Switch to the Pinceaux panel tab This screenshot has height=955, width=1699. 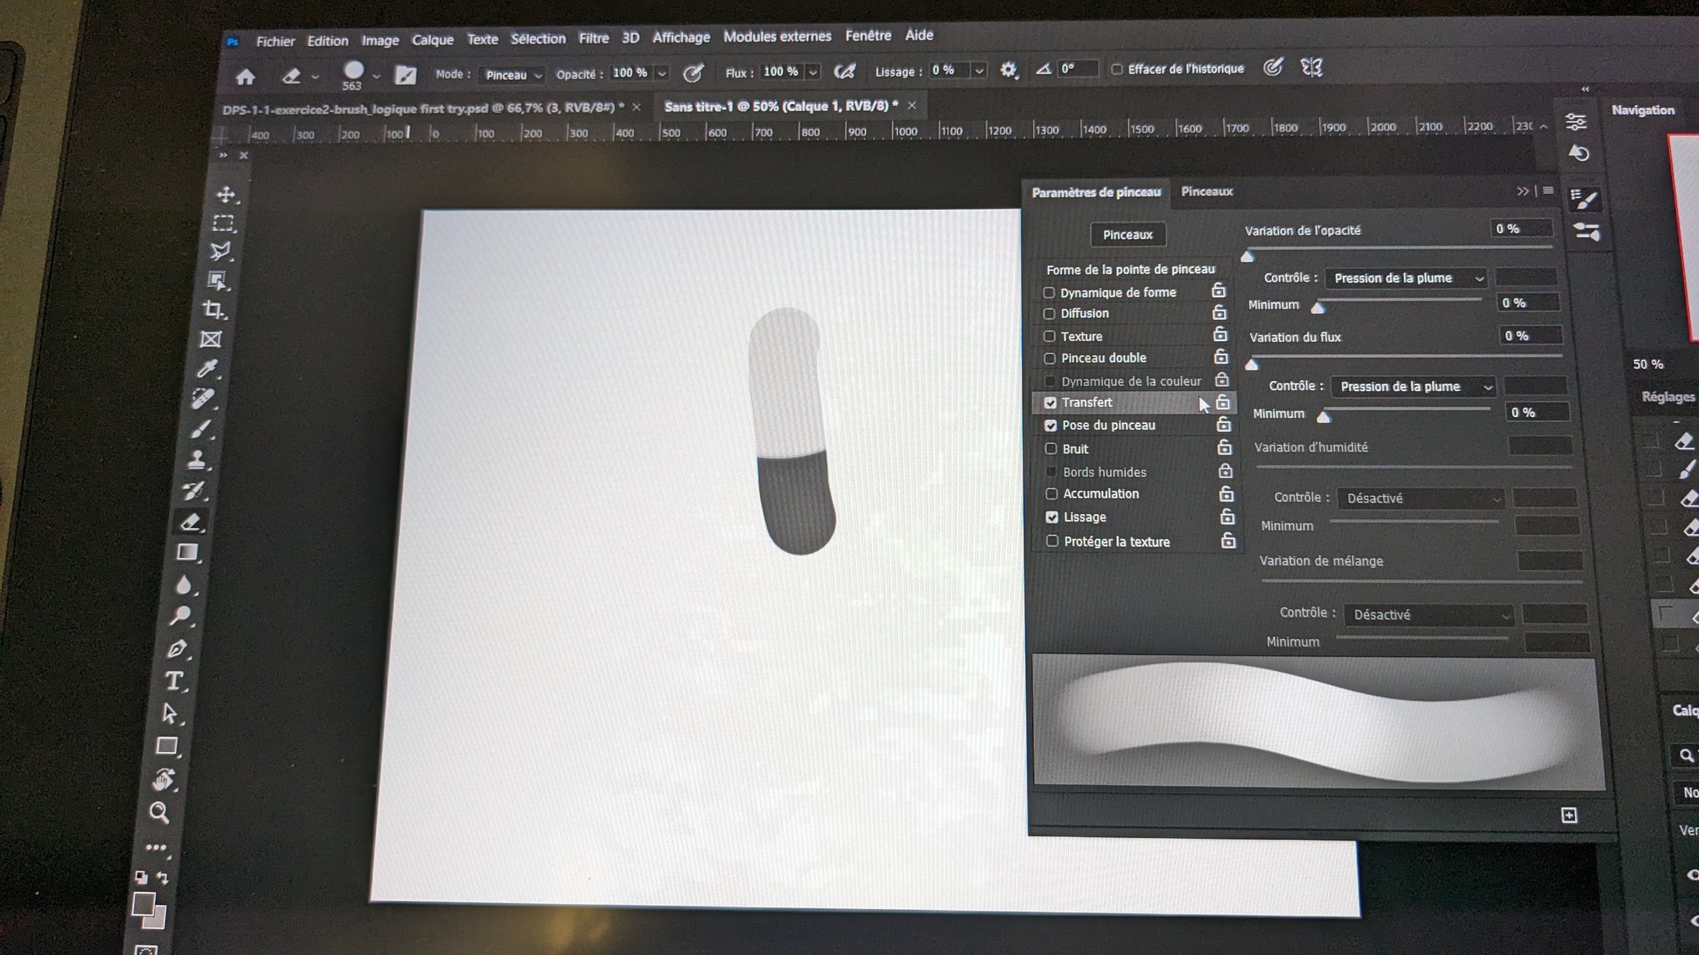(x=1206, y=192)
